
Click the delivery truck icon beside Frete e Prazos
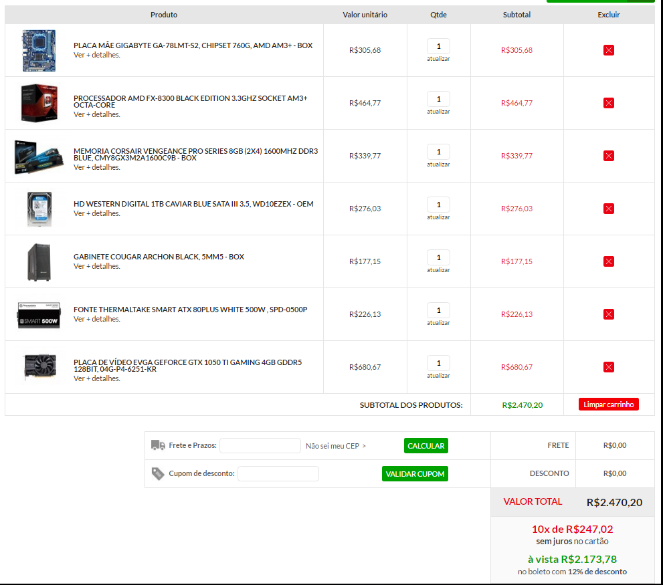[x=158, y=445]
